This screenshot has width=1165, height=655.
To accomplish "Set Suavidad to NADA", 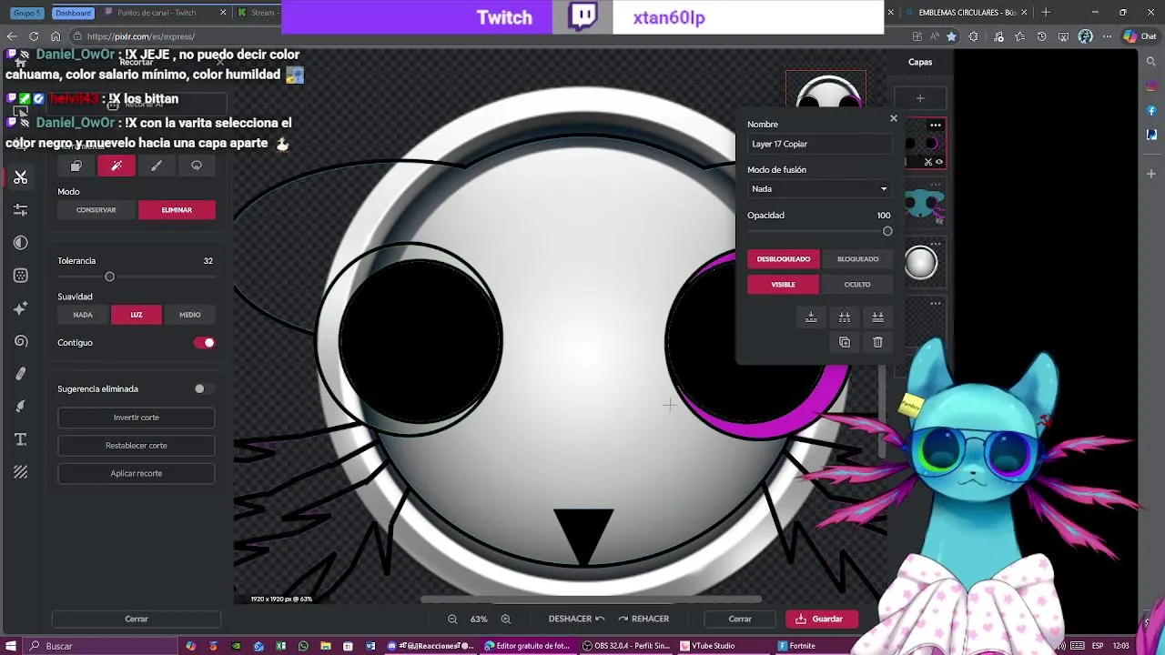I will tap(83, 315).
